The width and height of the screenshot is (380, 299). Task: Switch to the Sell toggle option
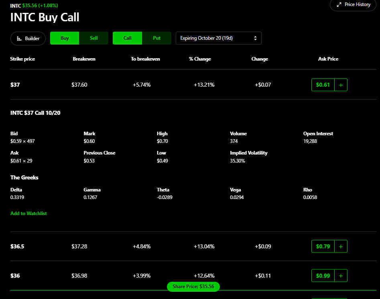tap(94, 38)
